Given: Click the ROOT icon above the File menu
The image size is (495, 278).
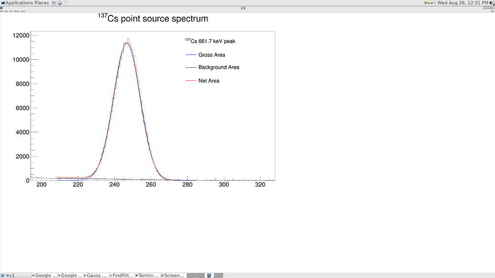Looking at the screenshot, I should pyautogui.click(x=2, y=8).
